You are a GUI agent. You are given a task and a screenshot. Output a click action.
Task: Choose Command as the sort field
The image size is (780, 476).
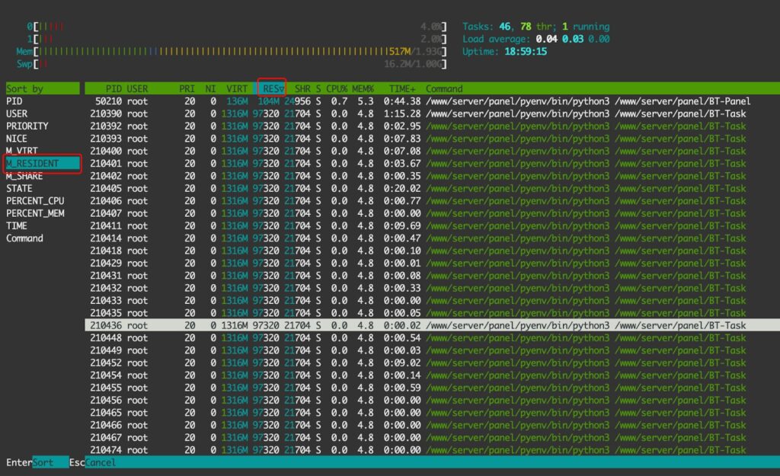[x=26, y=238]
